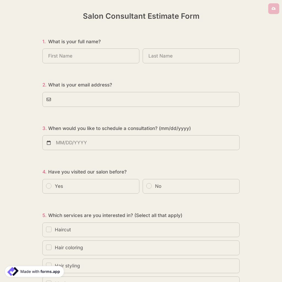Open the calendar icon in the date field
Screen dimensions: 282x282
[x=49, y=142]
